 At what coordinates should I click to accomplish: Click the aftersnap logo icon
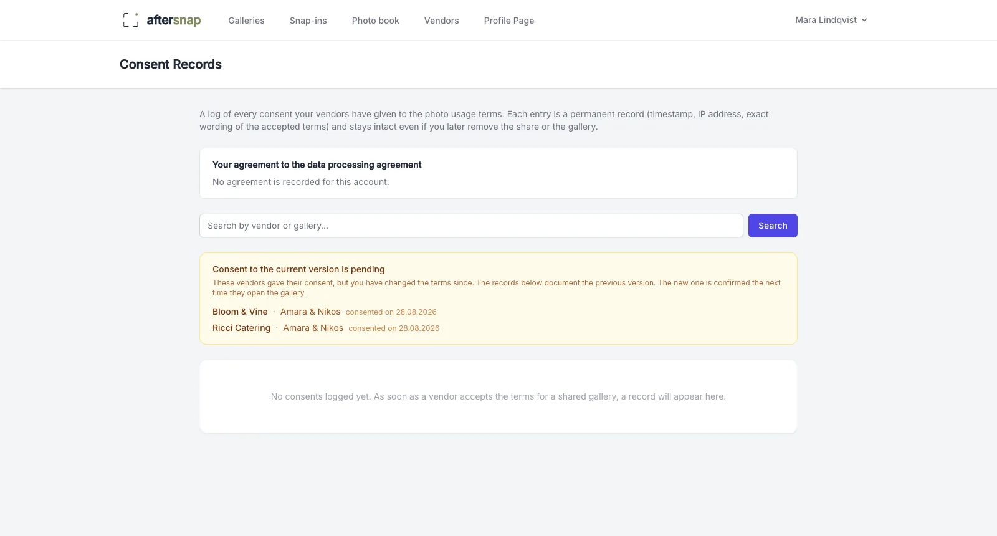(x=131, y=20)
